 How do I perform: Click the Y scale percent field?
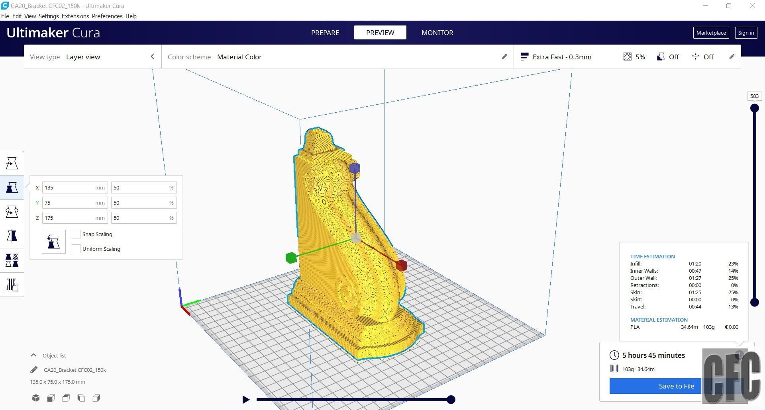144,203
